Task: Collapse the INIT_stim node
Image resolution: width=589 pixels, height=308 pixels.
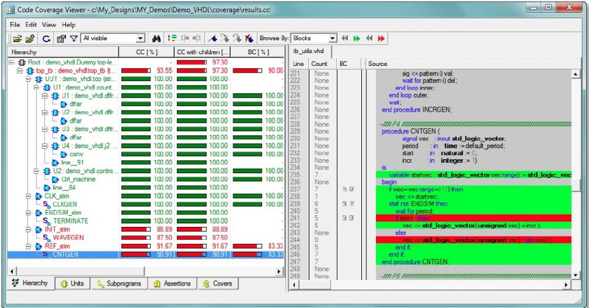Action: [28, 229]
